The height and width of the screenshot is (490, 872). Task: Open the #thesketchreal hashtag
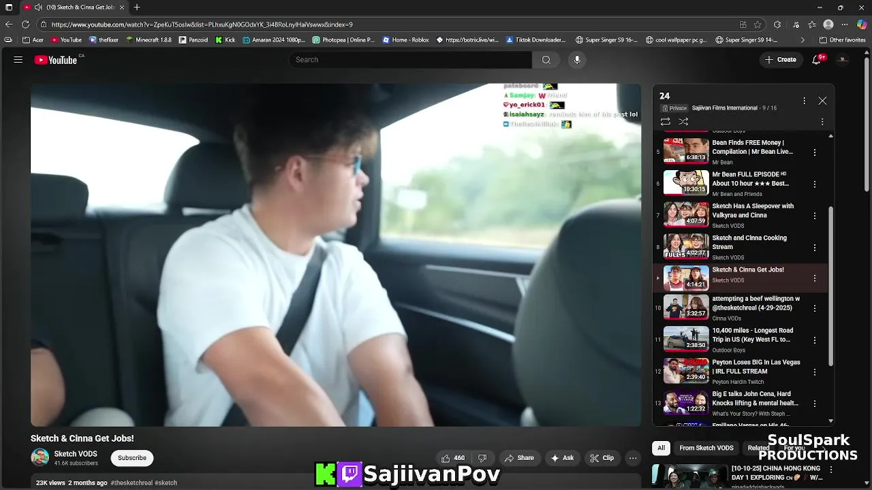tap(131, 483)
